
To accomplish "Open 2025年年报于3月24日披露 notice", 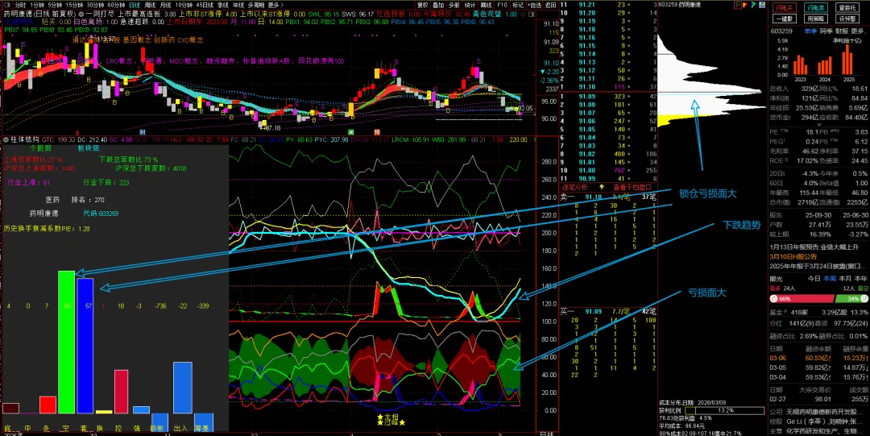I will [817, 265].
